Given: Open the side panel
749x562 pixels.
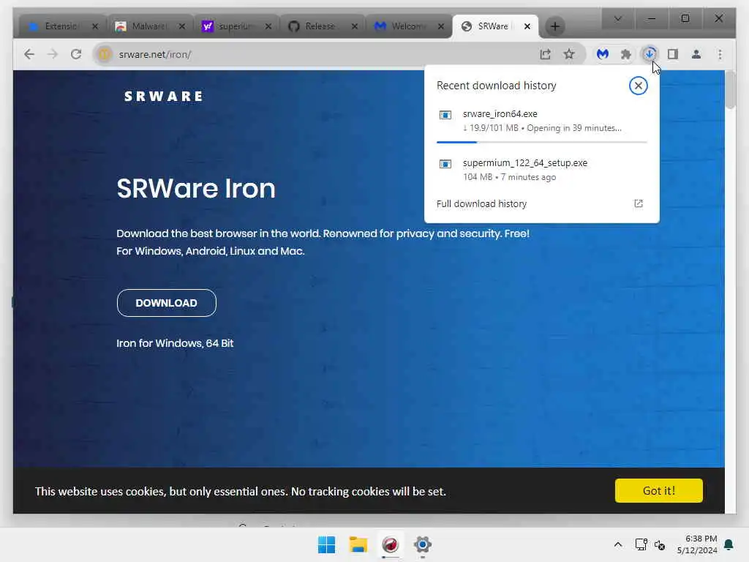Looking at the screenshot, I should 673,54.
